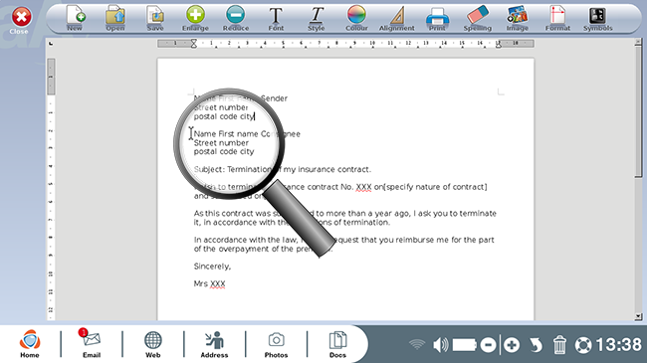
Task: Click the vertical scrollbar thumb
Action: click(x=638, y=111)
